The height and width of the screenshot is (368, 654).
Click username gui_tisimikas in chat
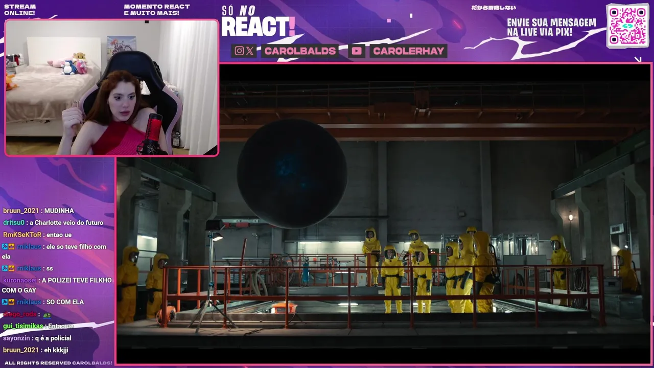coord(23,326)
